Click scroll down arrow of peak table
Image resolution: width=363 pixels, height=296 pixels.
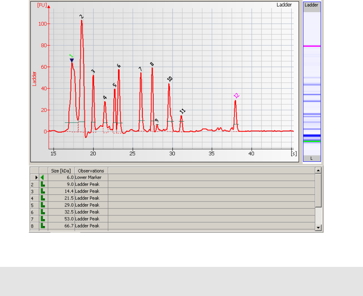pyautogui.click(x=318, y=228)
